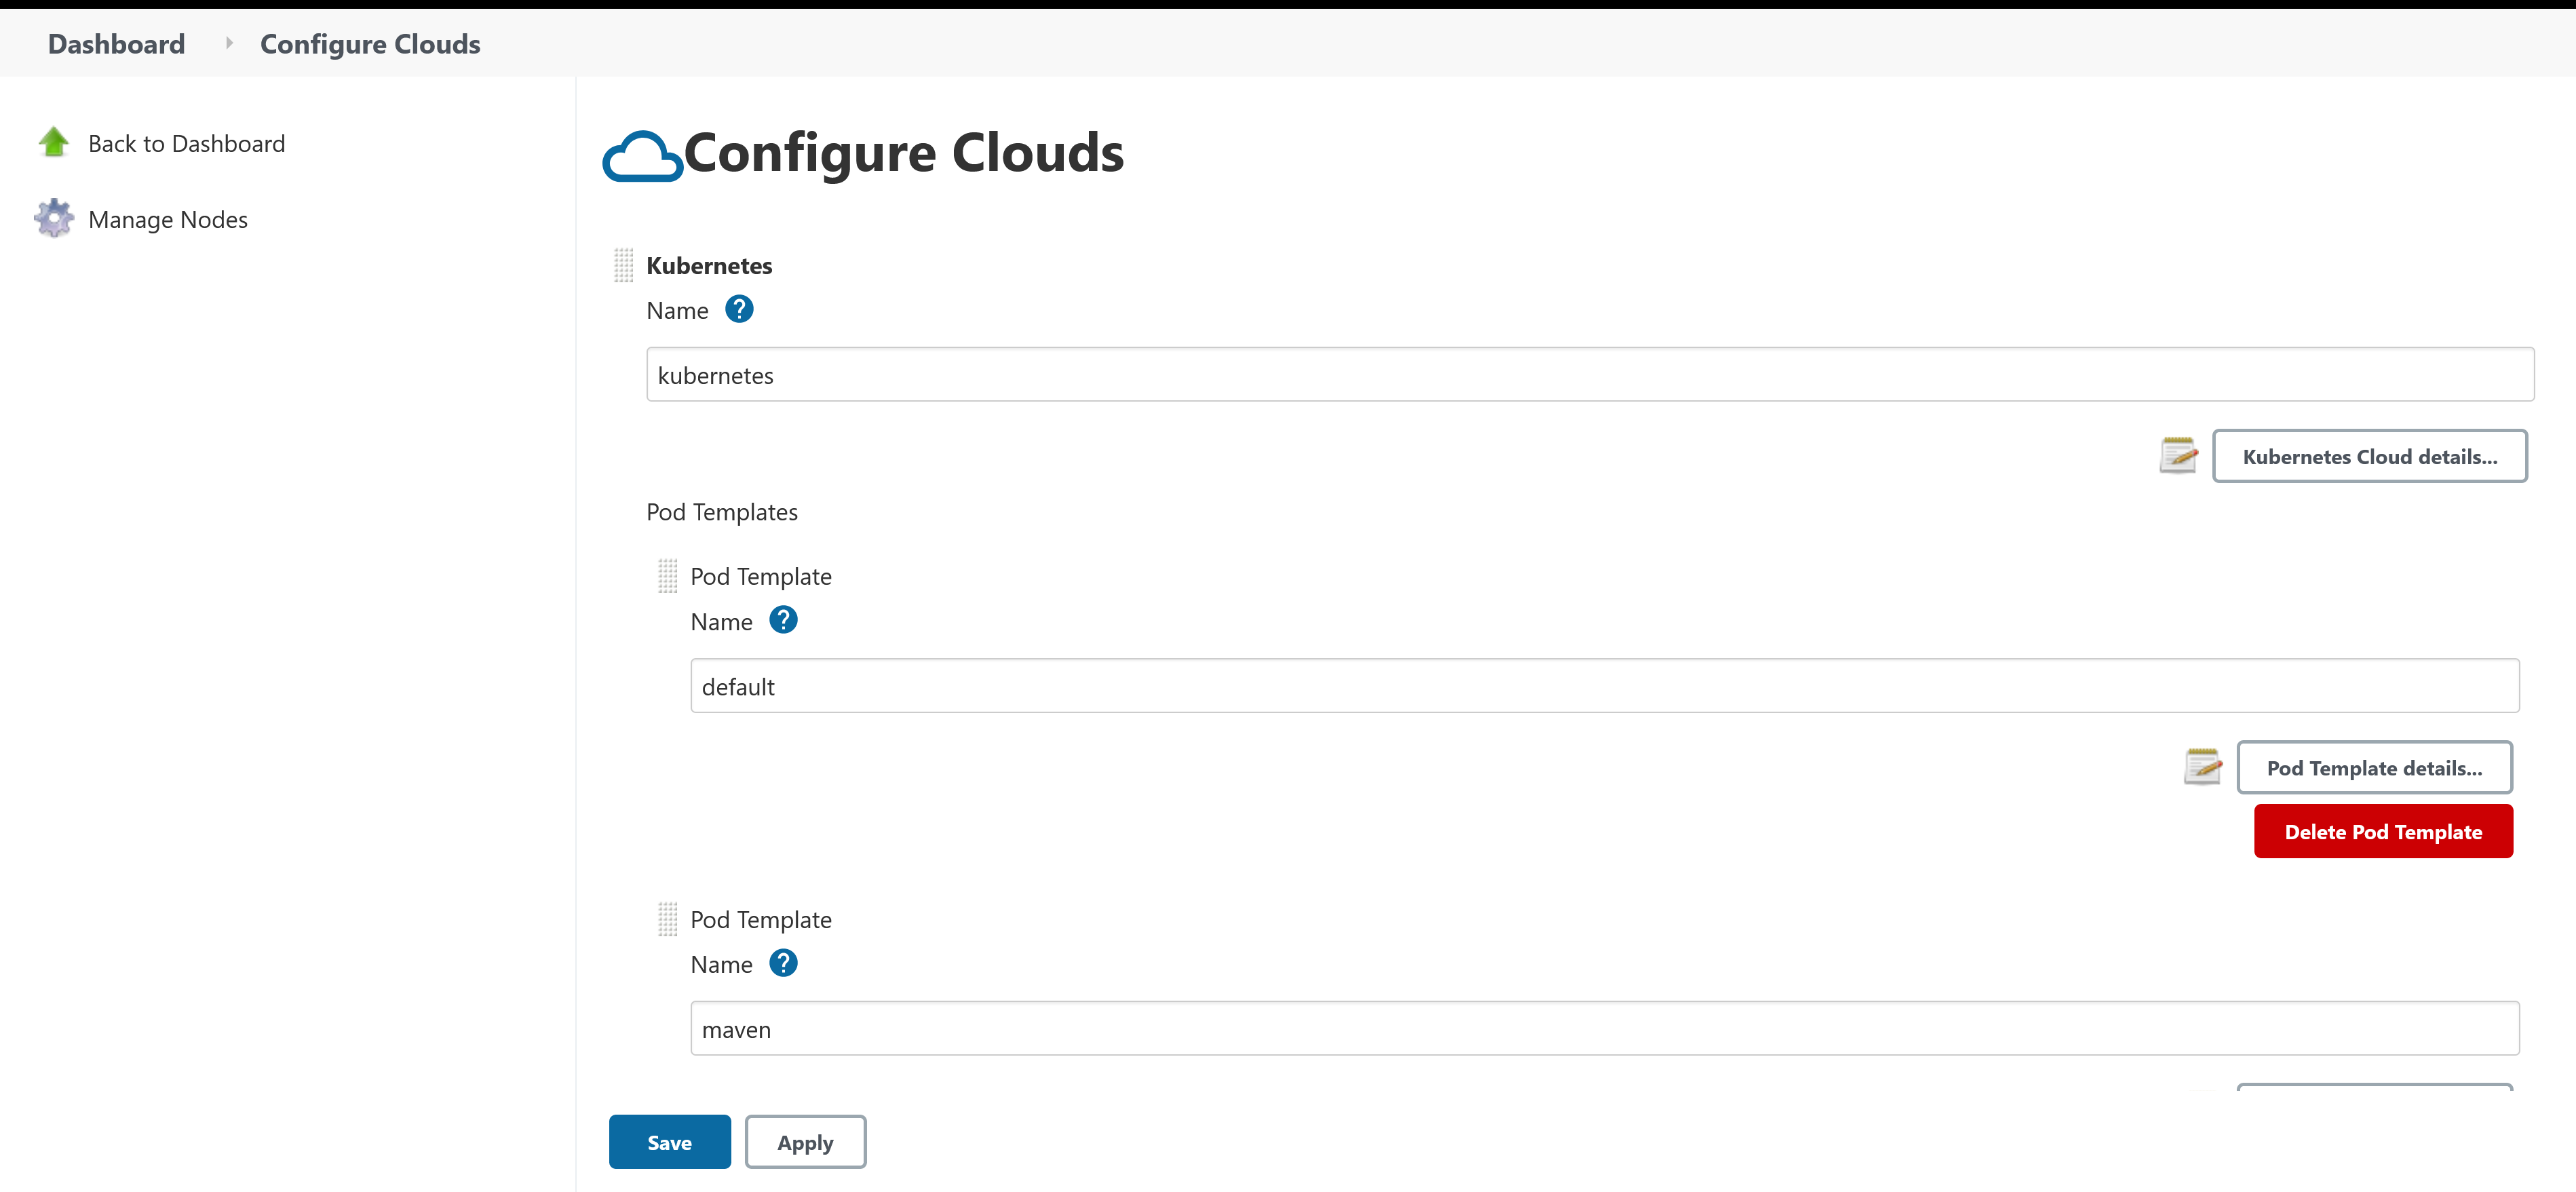Screen dimensions: 2576x1192
Task: Open help for the maven Pod Template Name
Action: pos(784,963)
